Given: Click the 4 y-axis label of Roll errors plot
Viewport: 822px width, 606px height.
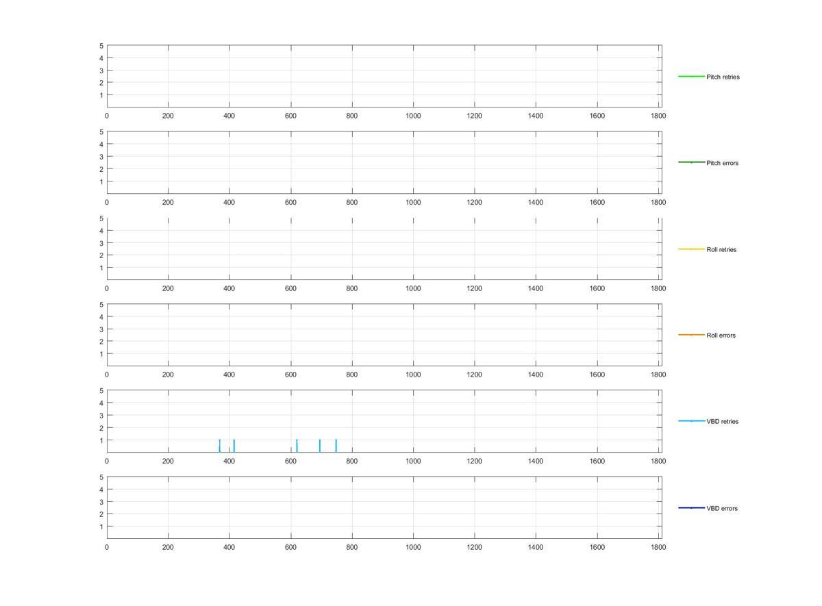Looking at the screenshot, I should point(101,317).
